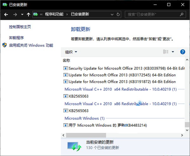
Task: Click the horizontal scrollbar thumb
Action: [x=82, y=135]
